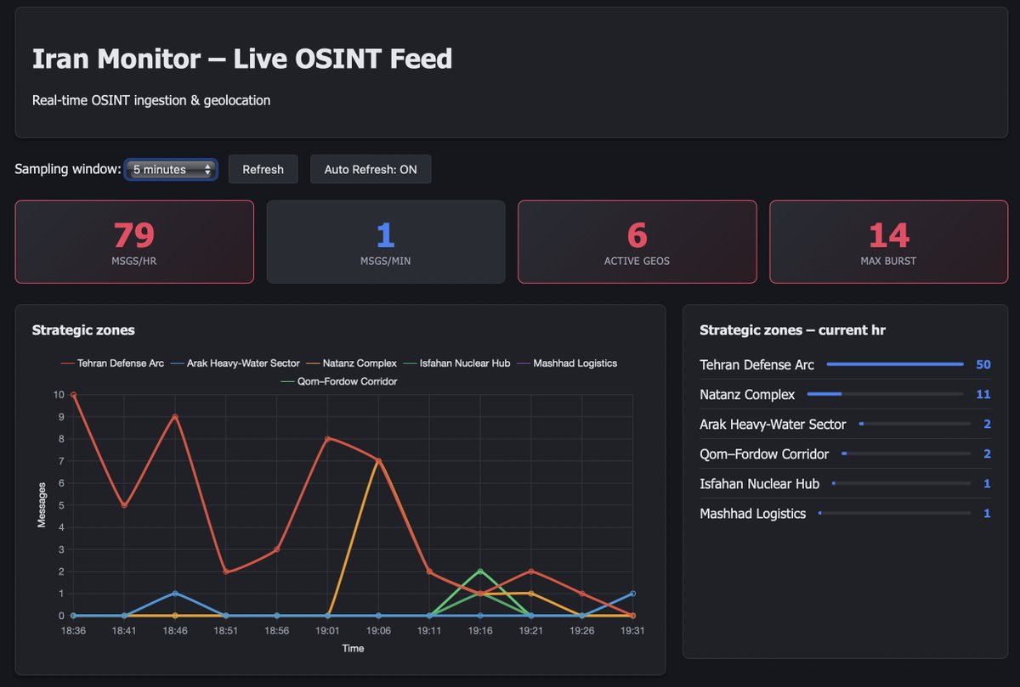1020x687 pixels.
Task: Click the Arak Heavy-Water Sector progress bar
Action: click(915, 424)
